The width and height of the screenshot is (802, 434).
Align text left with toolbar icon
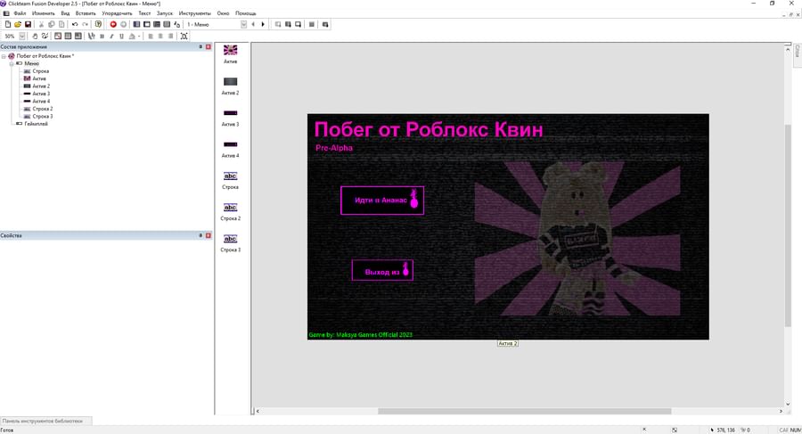151,36
